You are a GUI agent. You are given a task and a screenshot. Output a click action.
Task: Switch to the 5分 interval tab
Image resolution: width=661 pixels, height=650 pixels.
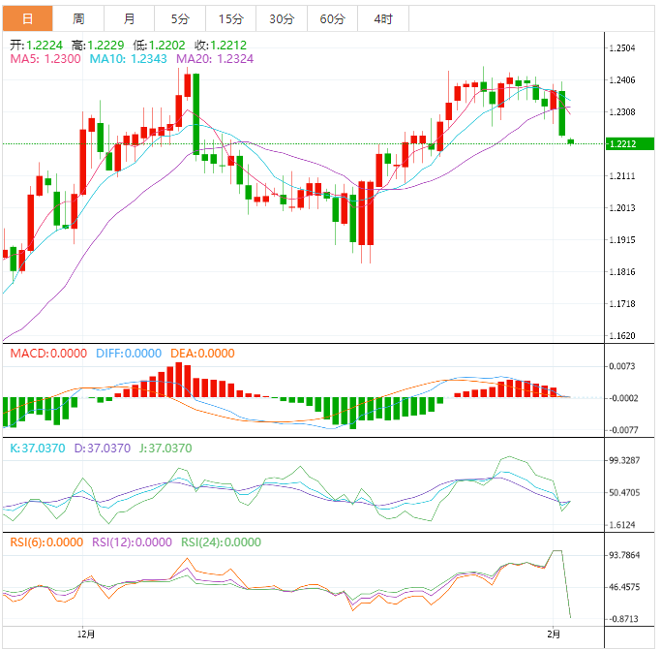click(x=180, y=18)
